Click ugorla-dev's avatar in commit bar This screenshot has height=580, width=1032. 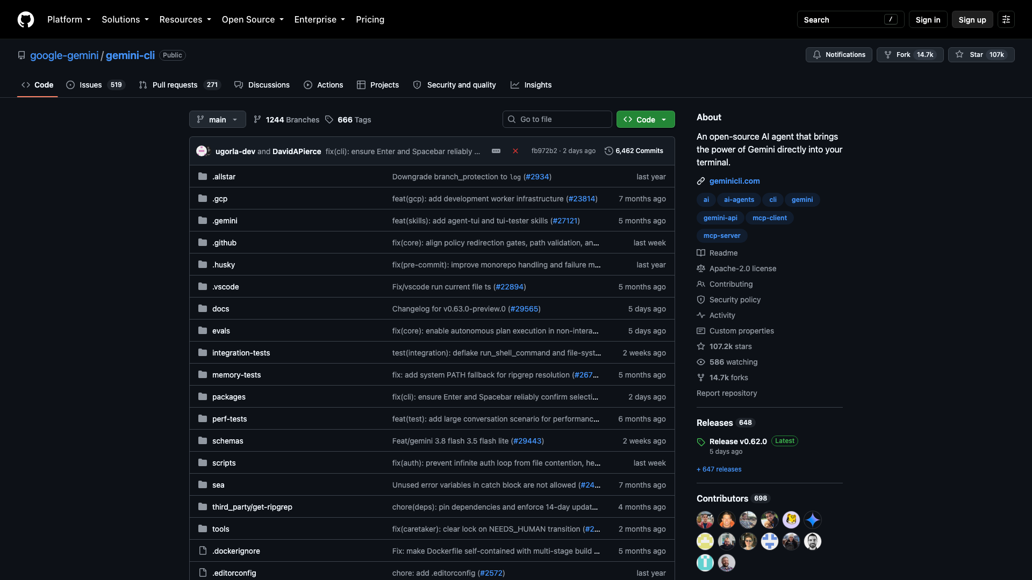pyautogui.click(x=202, y=151)
